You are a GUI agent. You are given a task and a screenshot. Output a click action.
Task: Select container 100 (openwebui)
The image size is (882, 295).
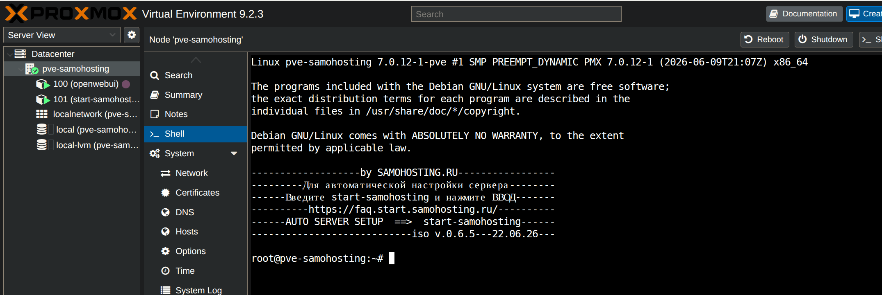(x=86, y=84)
